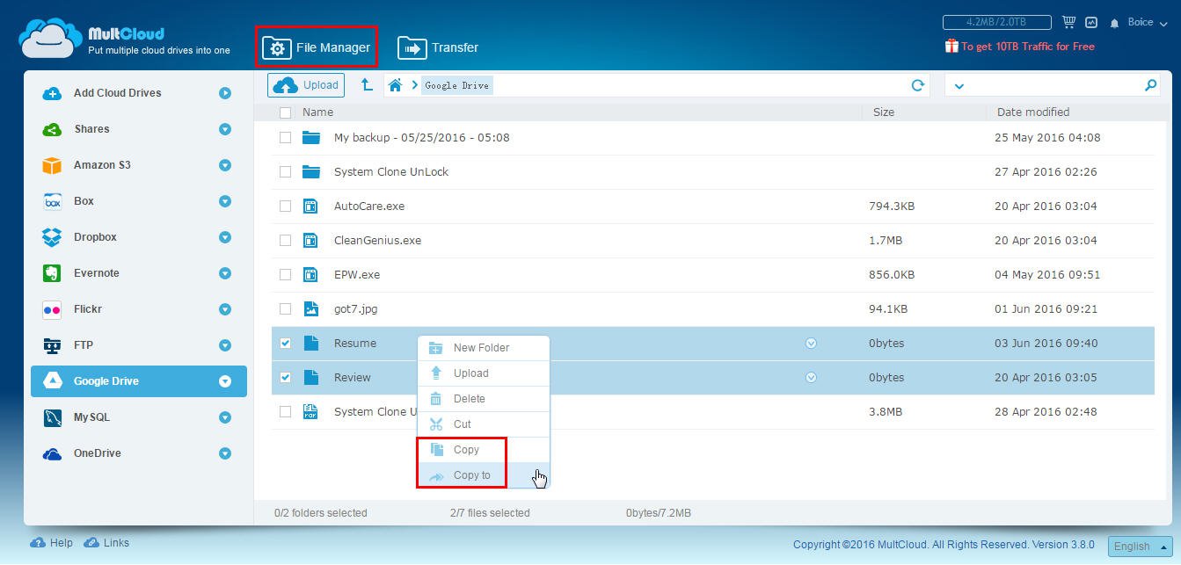The image size is (1181, 565).
Task: Click the notification bell icon
Action: (x=1115, y=23)
